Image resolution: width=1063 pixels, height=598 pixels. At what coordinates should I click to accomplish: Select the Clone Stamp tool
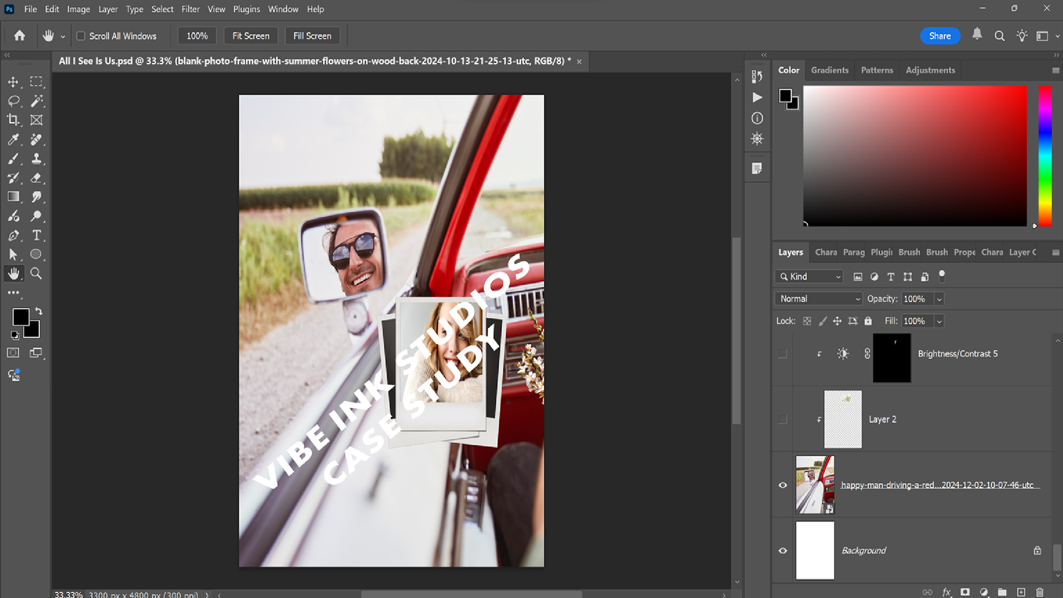click(x=37, y=159)
